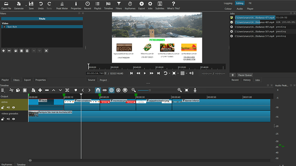Open the Jobs panel from toolbar
This screenshot has height=166, width=296.
[150, 6]
